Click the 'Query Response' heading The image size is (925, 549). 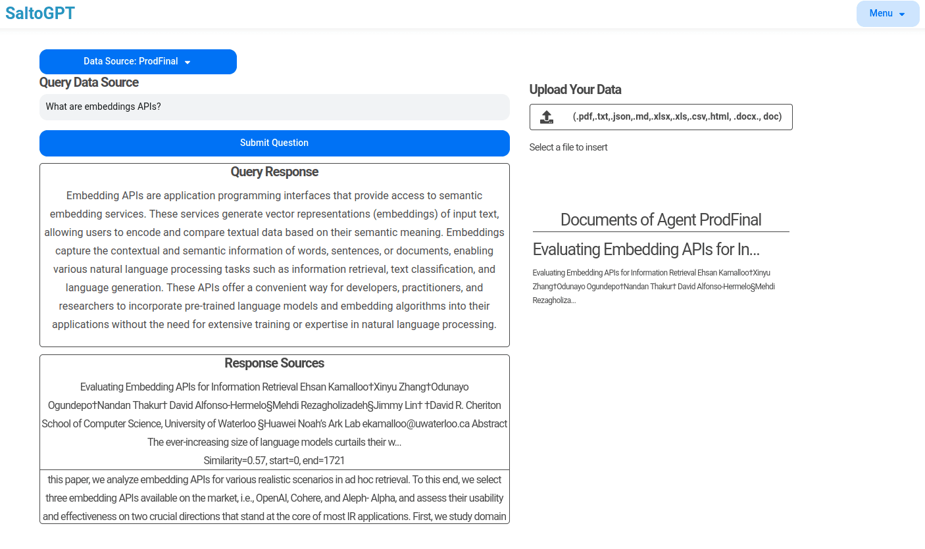(x=274, y=172)
